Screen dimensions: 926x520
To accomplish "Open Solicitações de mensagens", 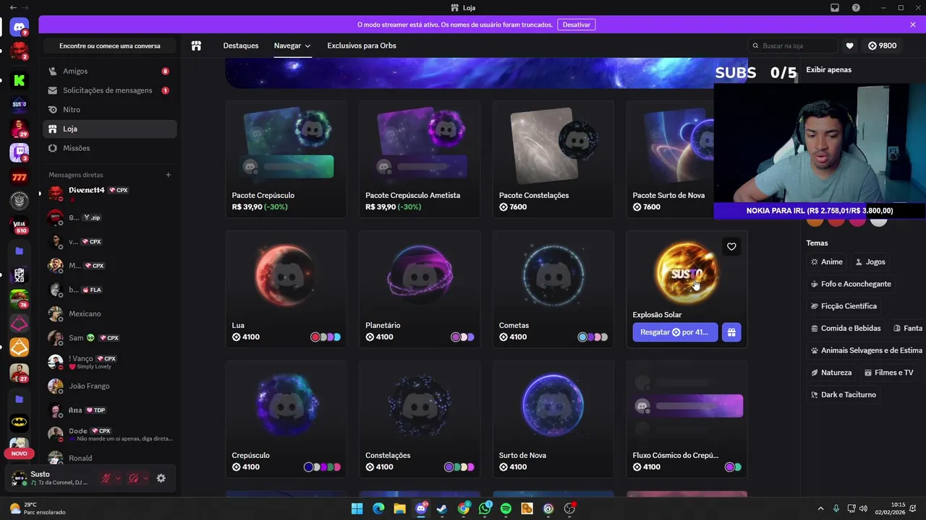I will (x=110, y=90).
